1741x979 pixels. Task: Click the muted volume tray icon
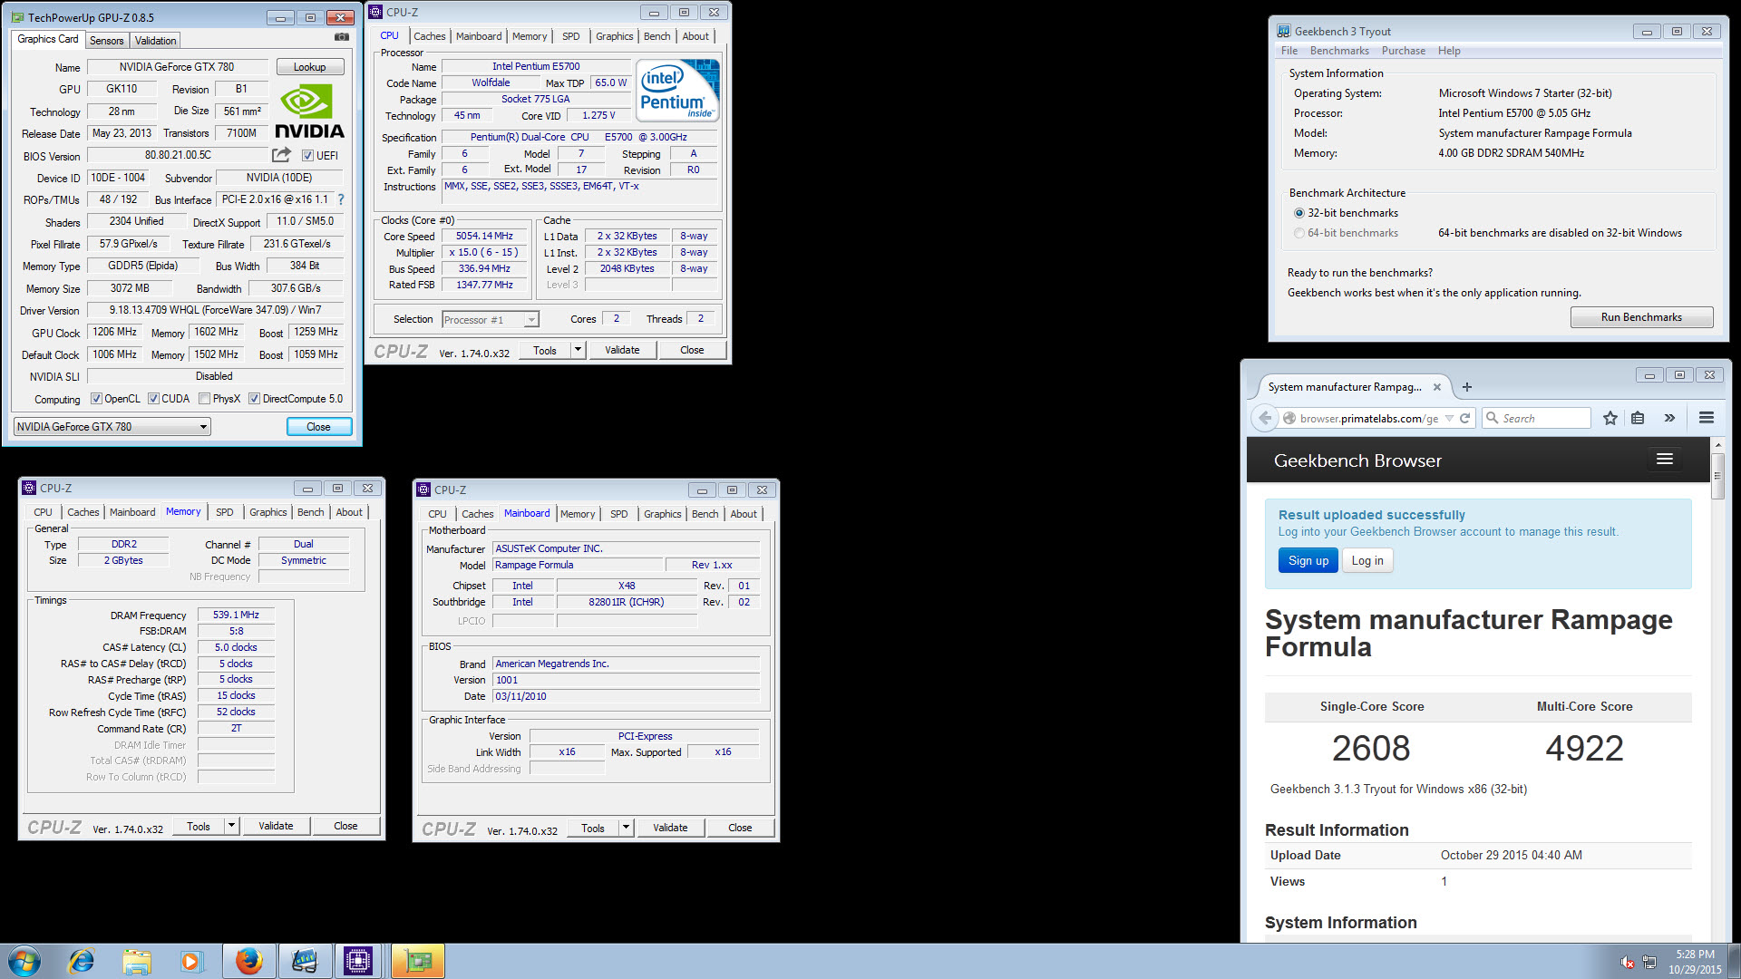(1627, 962)
